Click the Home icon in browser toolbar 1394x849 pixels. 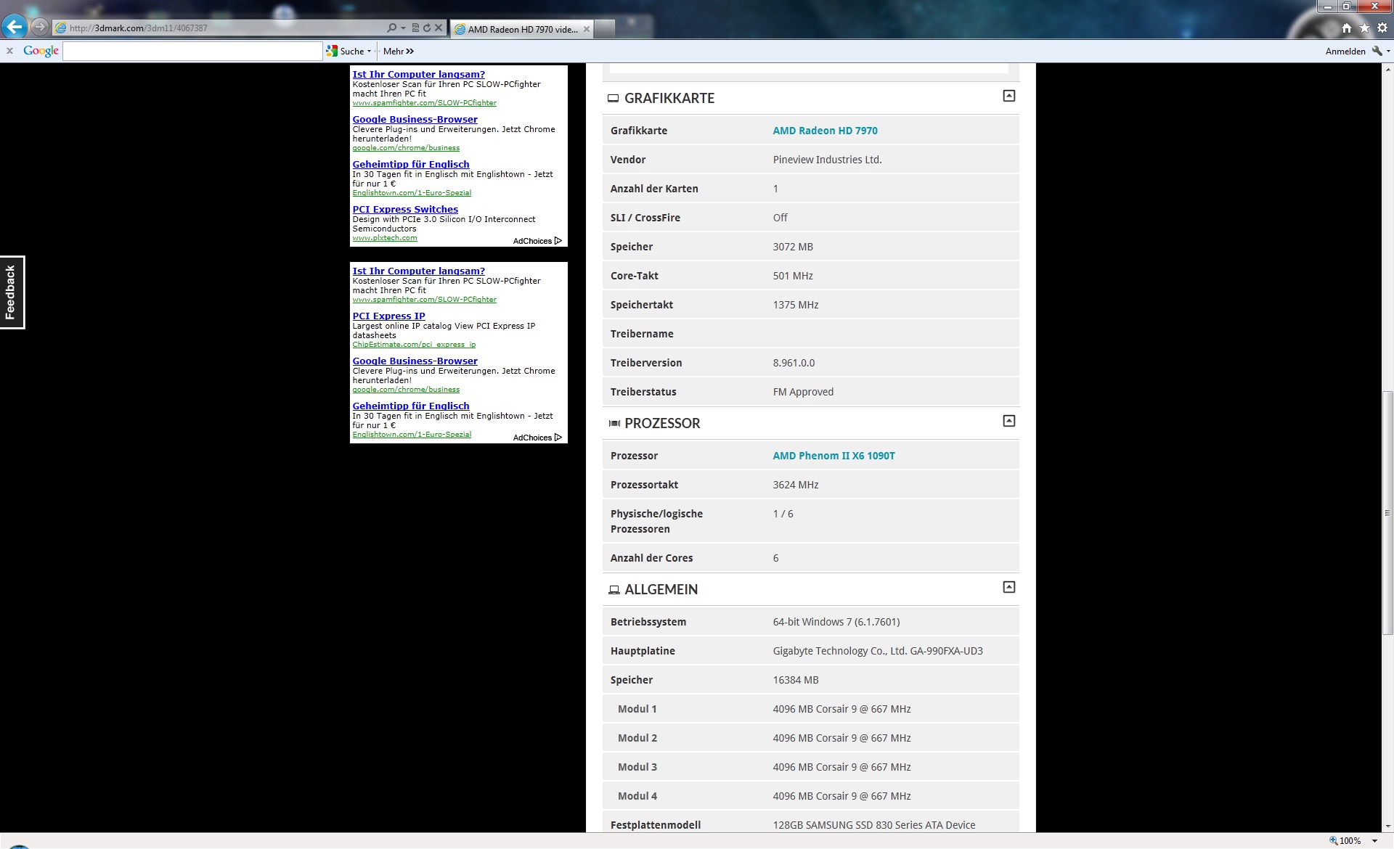(1347, 28)
